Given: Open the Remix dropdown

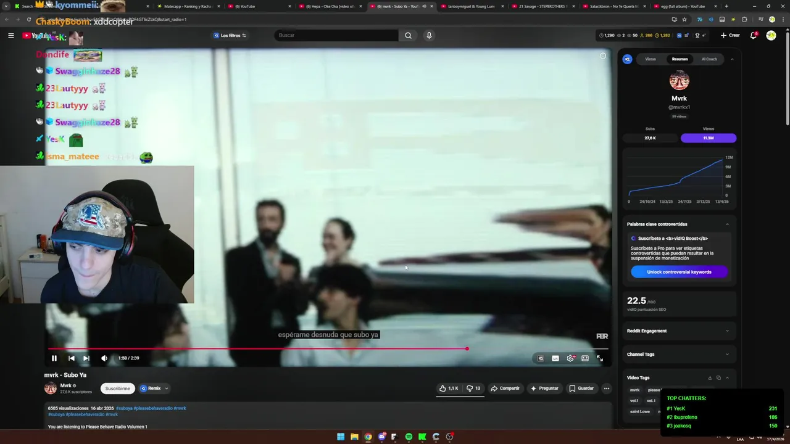Looking at the screenshot, I should coord(154,388).
